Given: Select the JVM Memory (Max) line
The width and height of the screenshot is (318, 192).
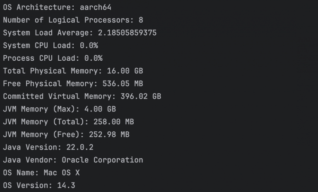Looking at the screenshot, I should point(59,109).
